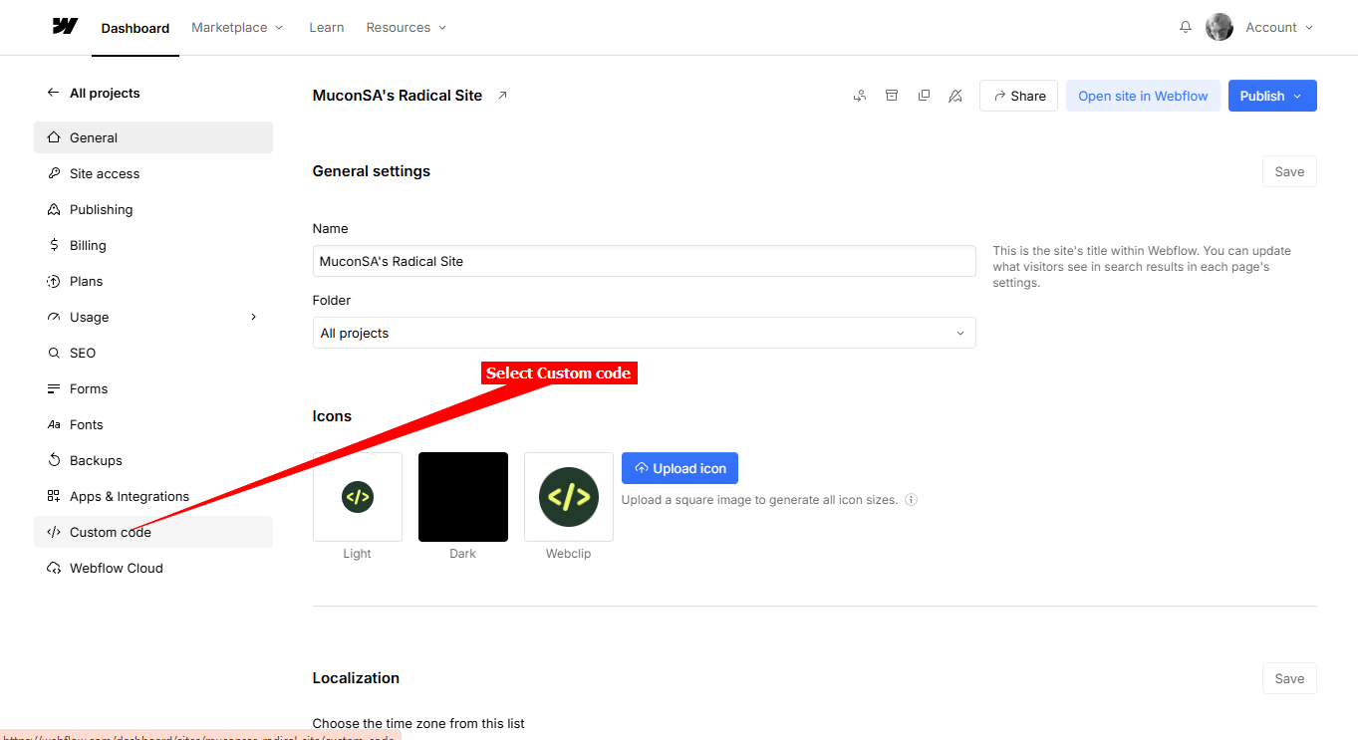Viewport: 1358px width, 740px height.
Task: Open the Folder All projects dropdown
Action: 644,333
